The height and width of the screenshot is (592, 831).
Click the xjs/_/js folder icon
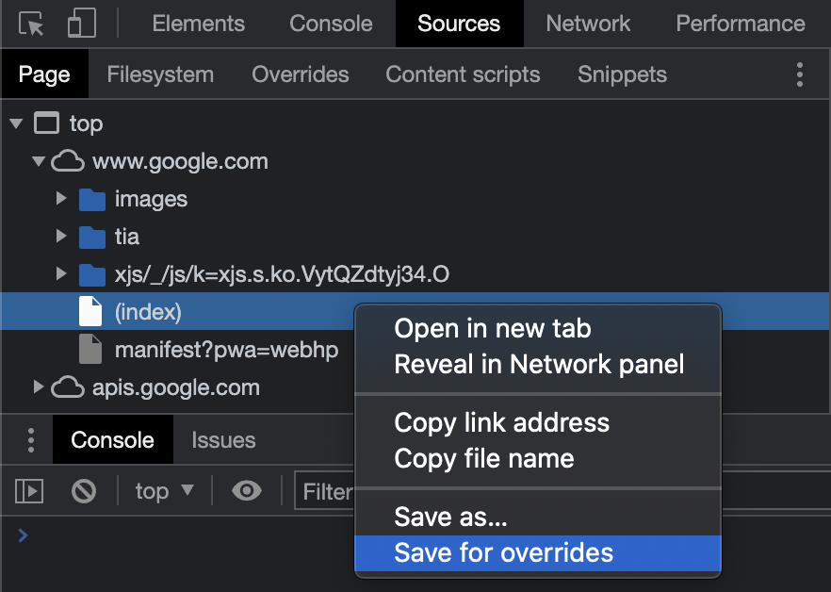point(92,274)
